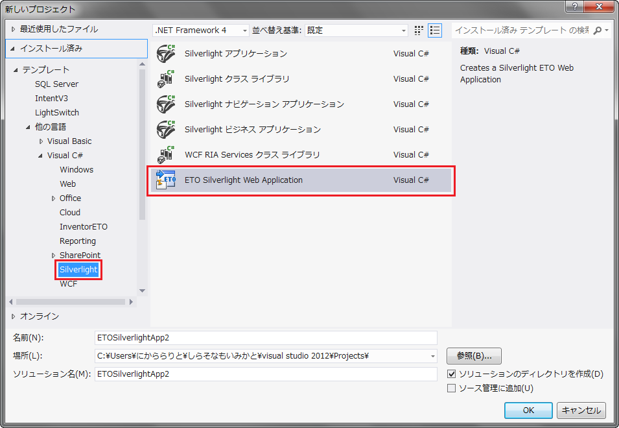Collapse the テンプレート tree node

16,70
